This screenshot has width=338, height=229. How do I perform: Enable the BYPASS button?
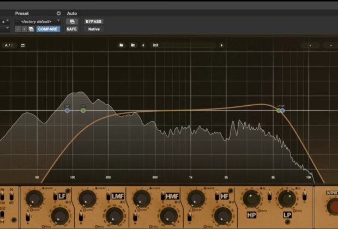click(94, 22)
